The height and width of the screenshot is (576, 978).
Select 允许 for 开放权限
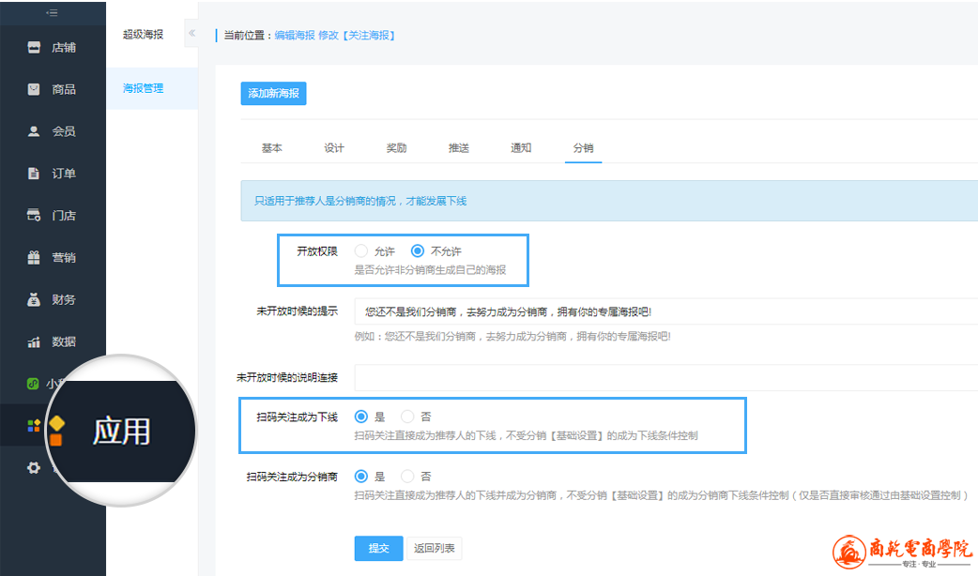[361, 251]
